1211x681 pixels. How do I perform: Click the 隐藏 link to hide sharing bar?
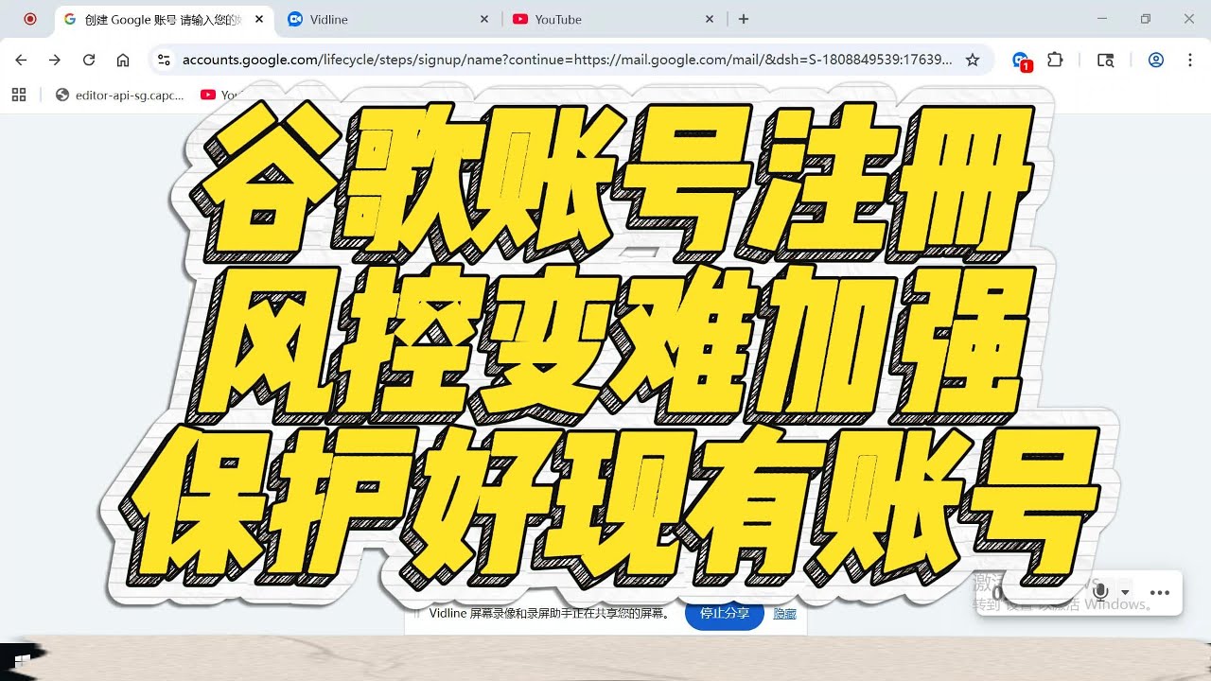[x=784, y=614]
